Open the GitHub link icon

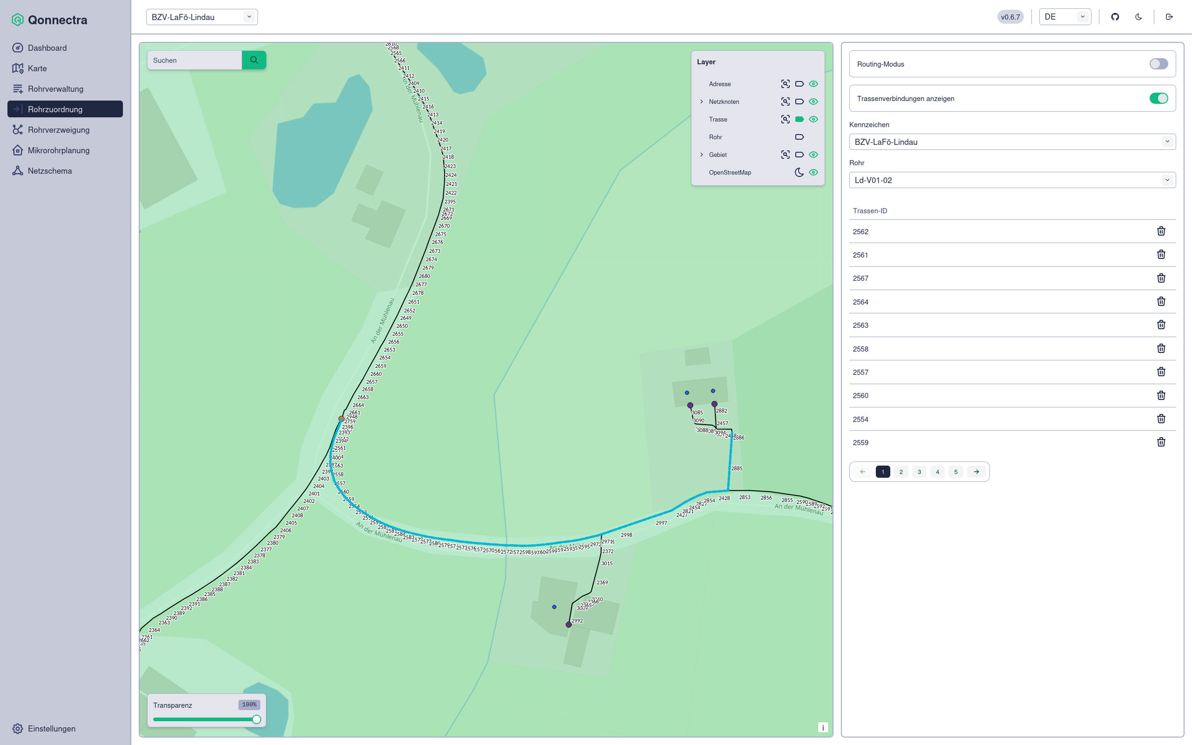1115,17
